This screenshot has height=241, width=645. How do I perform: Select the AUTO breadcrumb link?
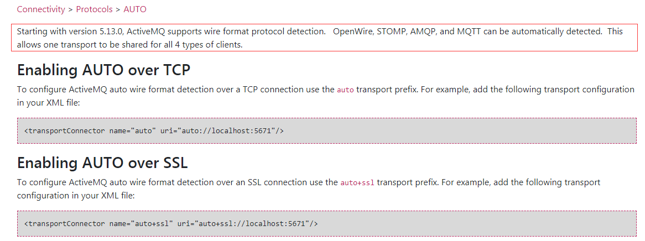[134, 9]
